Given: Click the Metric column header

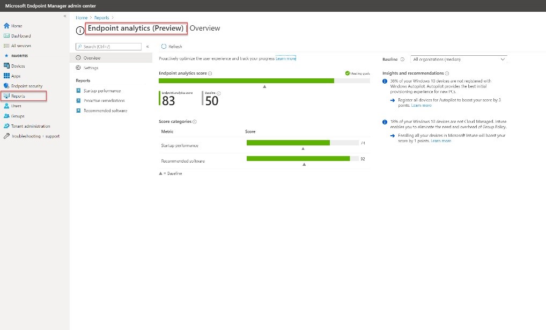Looking at the screenshot, I should (167, 131).
